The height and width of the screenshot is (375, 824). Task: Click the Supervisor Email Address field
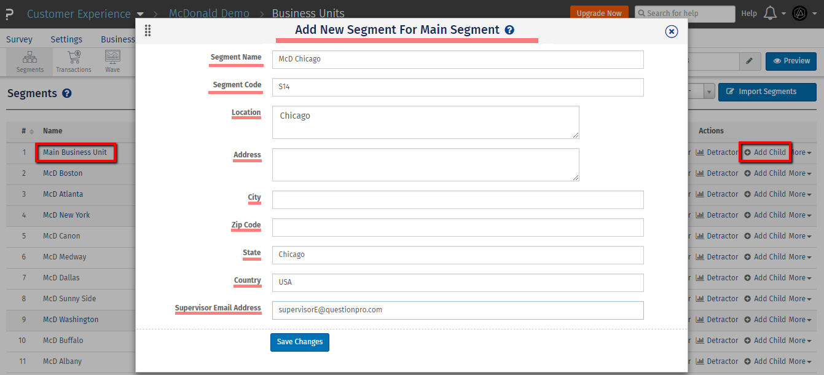click(x=458, y=310)
